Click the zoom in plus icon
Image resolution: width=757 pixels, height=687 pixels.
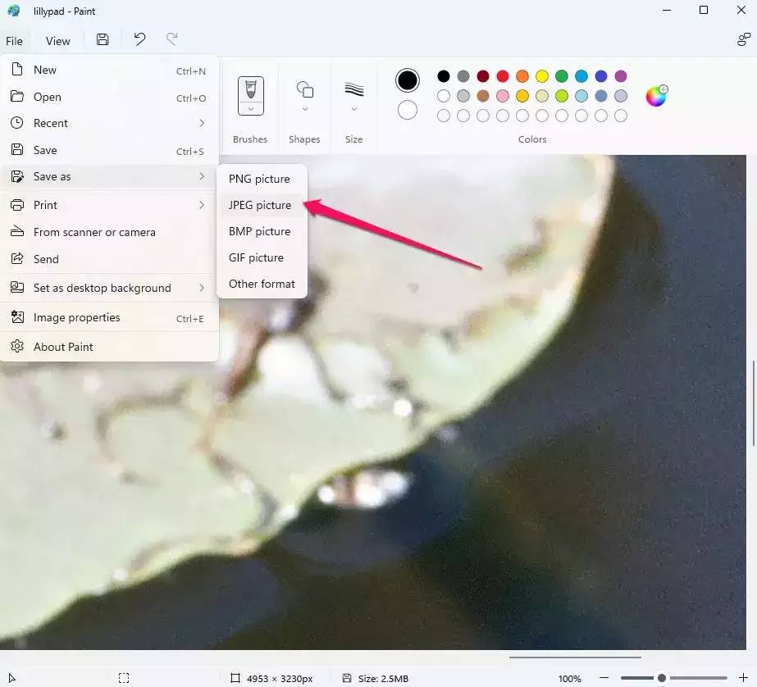pyautogui.click(x=743, y=678)
